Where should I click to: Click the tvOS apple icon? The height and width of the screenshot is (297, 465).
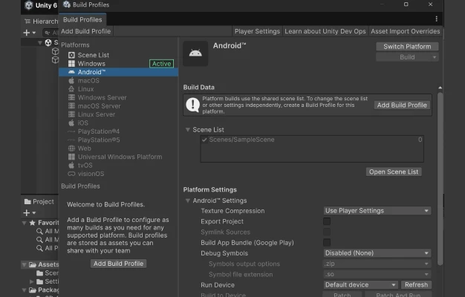click(71, 165)
